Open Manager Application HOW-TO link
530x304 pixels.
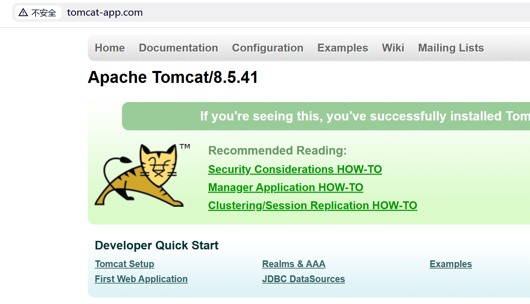tap(286, 187)
